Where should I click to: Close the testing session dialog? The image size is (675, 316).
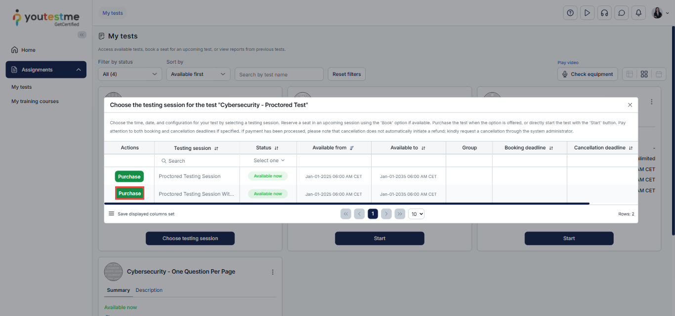630,105
